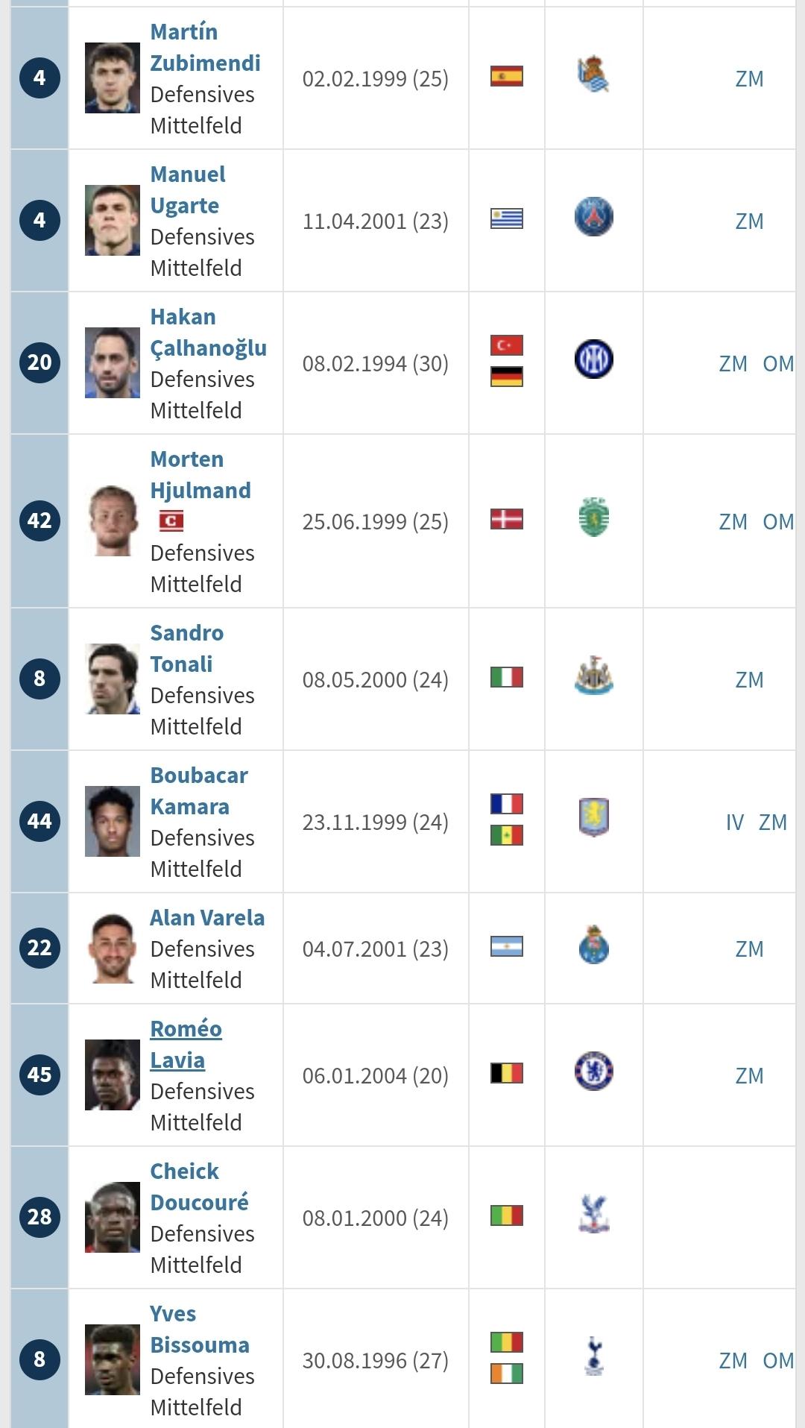Click the Newcastle United club crest
The image size is (805, 1428).
click(593, 676)
